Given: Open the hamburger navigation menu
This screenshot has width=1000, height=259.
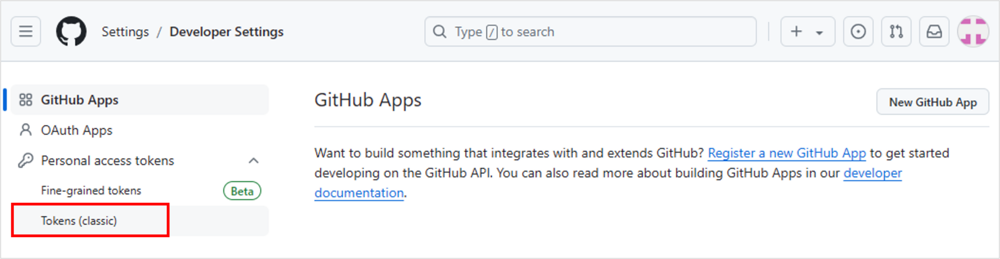Looking at the screenshot, I should (x=26, y=32).
